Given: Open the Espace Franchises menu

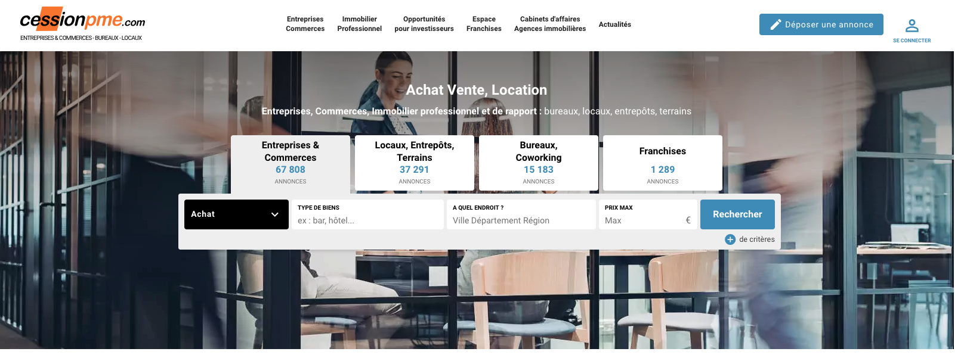Looking at the screenshot, I should tap(484, 24).
